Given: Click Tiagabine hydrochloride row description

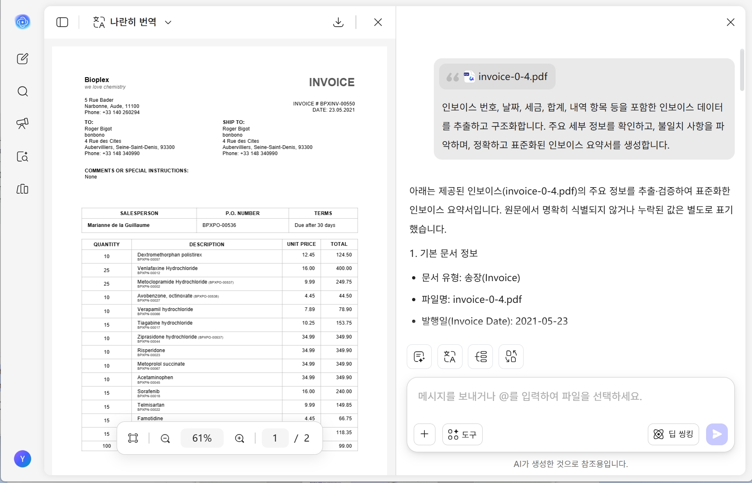Looking at the screenshot, I should 165,323.
